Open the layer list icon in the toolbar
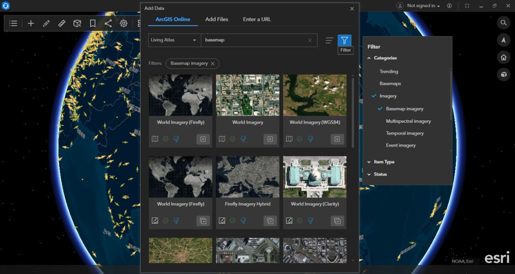This screenshot has width=515, height=274. tap(13, 23)
